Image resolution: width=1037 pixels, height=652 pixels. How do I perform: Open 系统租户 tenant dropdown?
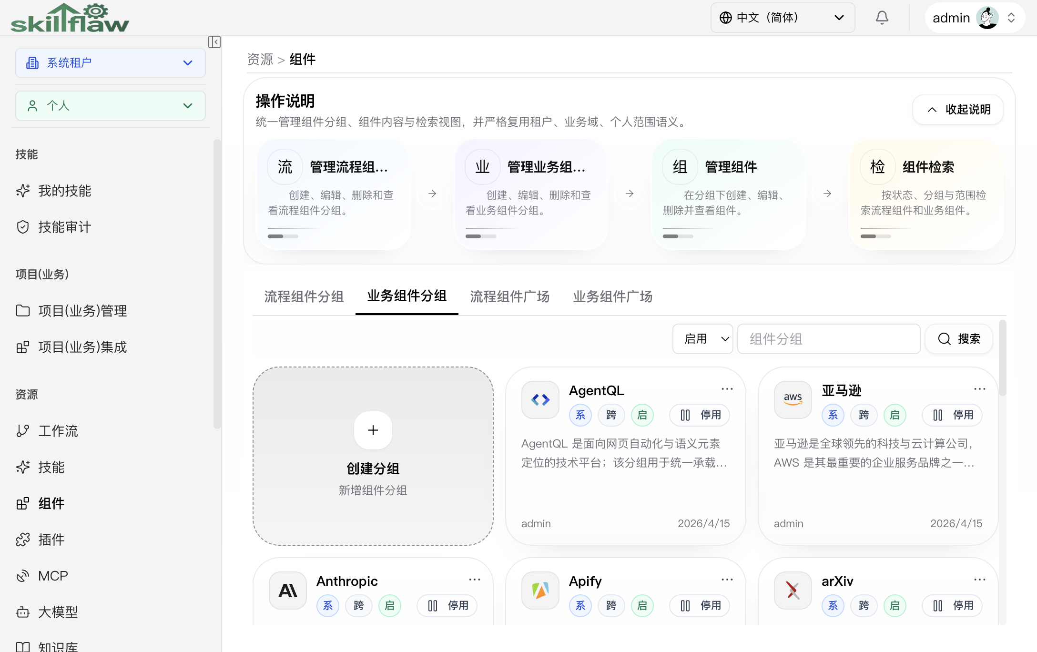tap(111, 63)
